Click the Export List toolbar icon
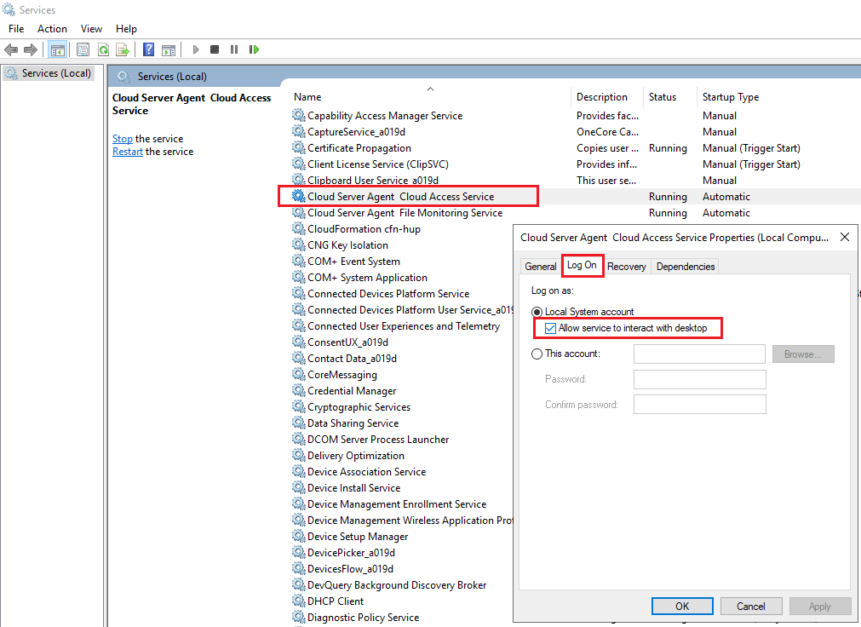Screen dimensions: 861x627 point(123,50)
